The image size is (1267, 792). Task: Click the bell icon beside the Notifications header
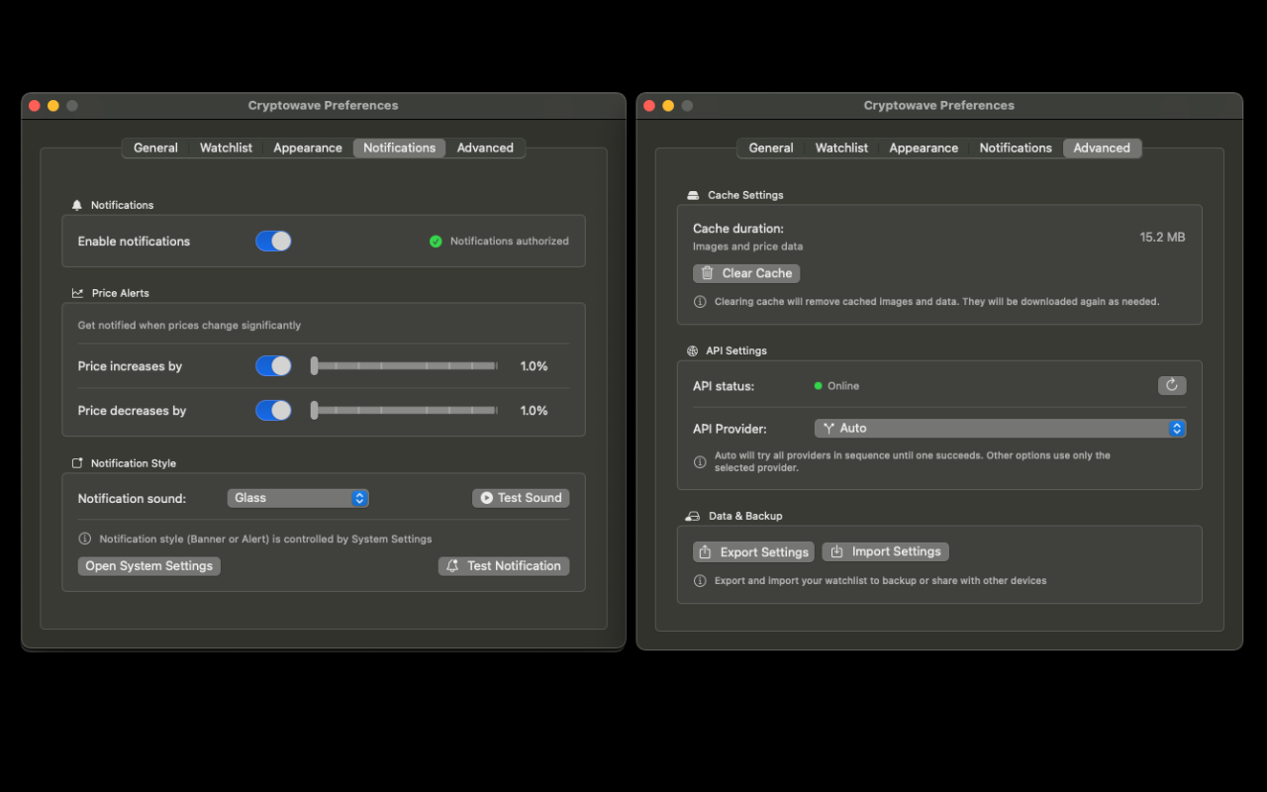[x=77, y=205]
